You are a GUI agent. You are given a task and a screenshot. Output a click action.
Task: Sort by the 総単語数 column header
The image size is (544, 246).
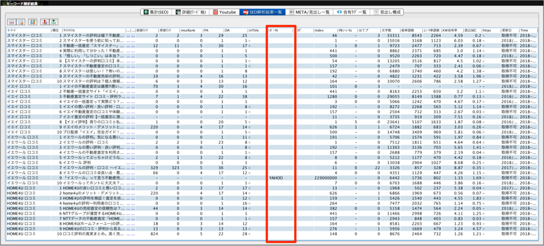[411, 30]
